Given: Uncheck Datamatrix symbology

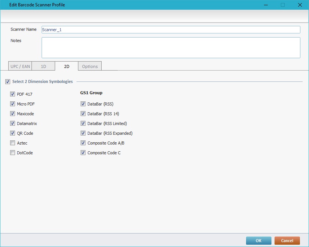Looking at the screenshot, I should 13,123.
